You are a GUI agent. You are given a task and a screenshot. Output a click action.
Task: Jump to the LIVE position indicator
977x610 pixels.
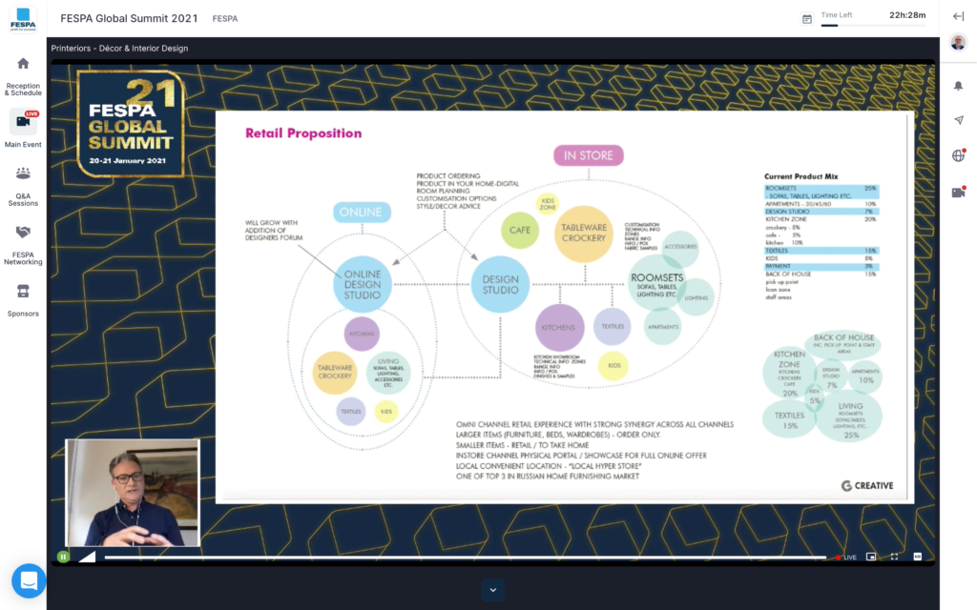(845, 557)
